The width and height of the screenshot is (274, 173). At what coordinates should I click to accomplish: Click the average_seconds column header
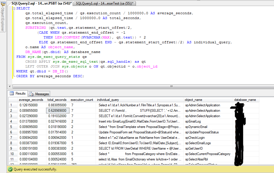coord(31,100)
